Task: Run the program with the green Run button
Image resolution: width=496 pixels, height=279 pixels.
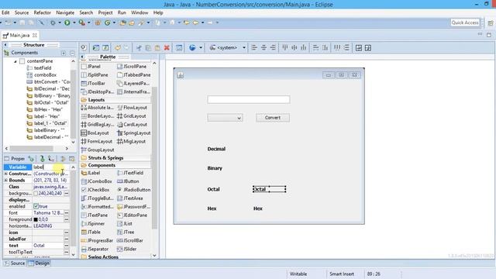Action: [67, 22]
